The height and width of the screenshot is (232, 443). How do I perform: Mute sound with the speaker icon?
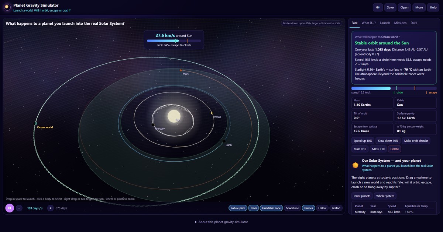[x=377, y=7]
